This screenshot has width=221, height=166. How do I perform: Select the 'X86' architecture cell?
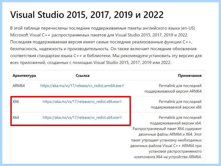point(15,102)
